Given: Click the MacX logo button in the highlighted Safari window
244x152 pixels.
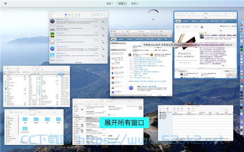Looking at the screenshot, I should click(178, 21).
